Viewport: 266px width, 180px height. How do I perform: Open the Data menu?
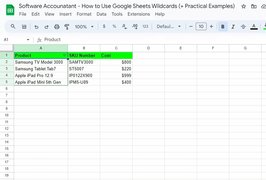[102, 14]
